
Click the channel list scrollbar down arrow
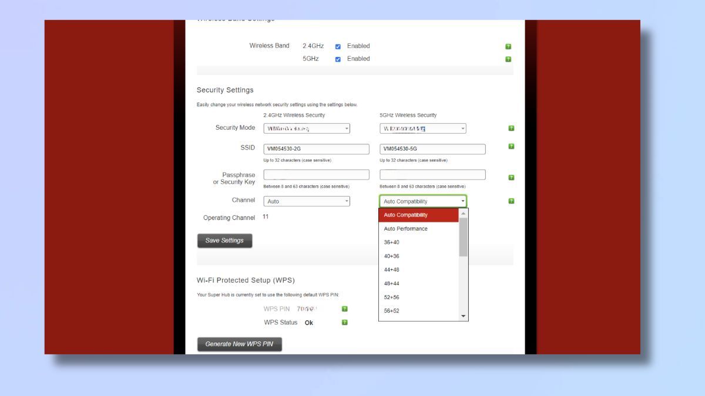[464, 316]
